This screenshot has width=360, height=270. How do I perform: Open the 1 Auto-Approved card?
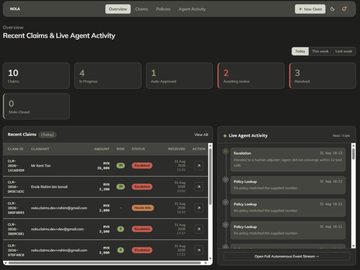180,75
